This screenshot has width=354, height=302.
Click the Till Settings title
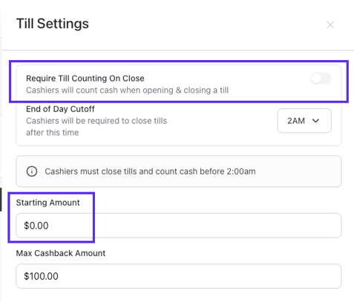tap(53, 24)
